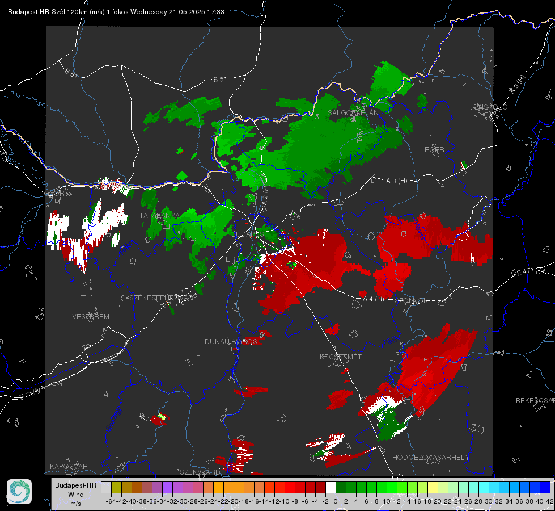The width and height of the screenshot is (555, 511).
Task: Pick the olive yellow-green legend swatch
Action: (x=116, y=487)
